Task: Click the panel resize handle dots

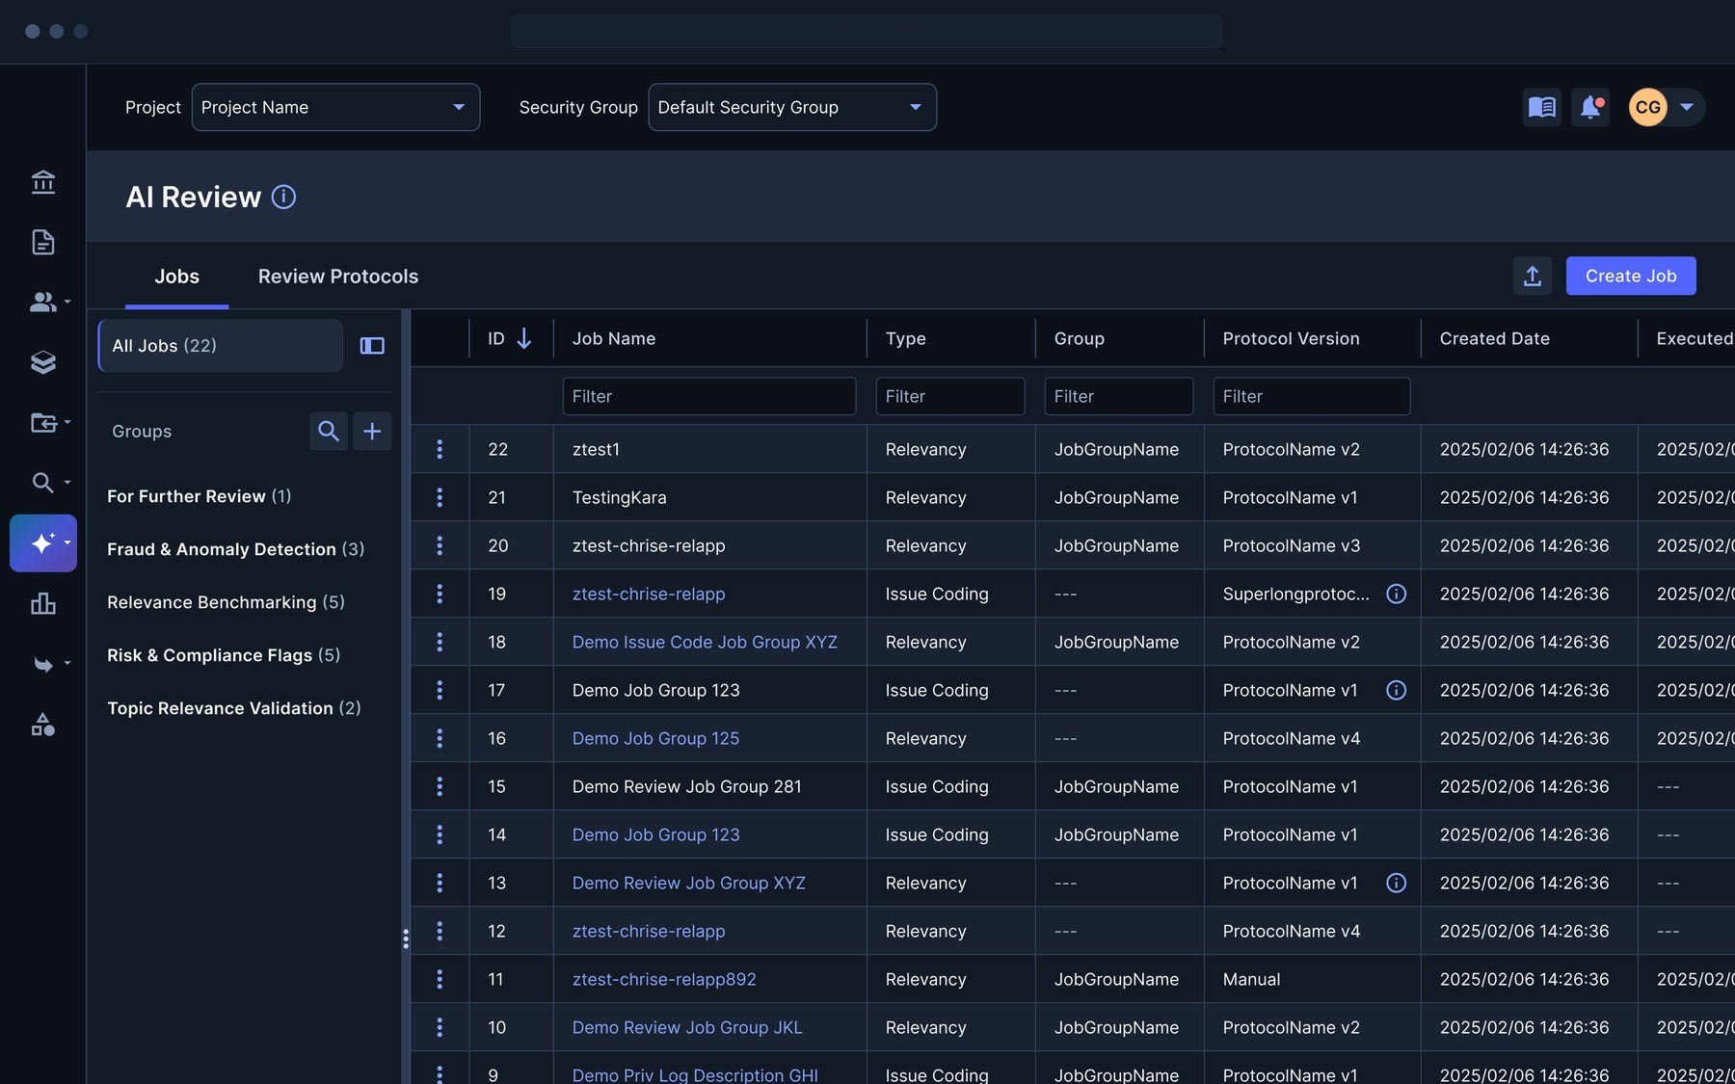Action: coord(406,939)
